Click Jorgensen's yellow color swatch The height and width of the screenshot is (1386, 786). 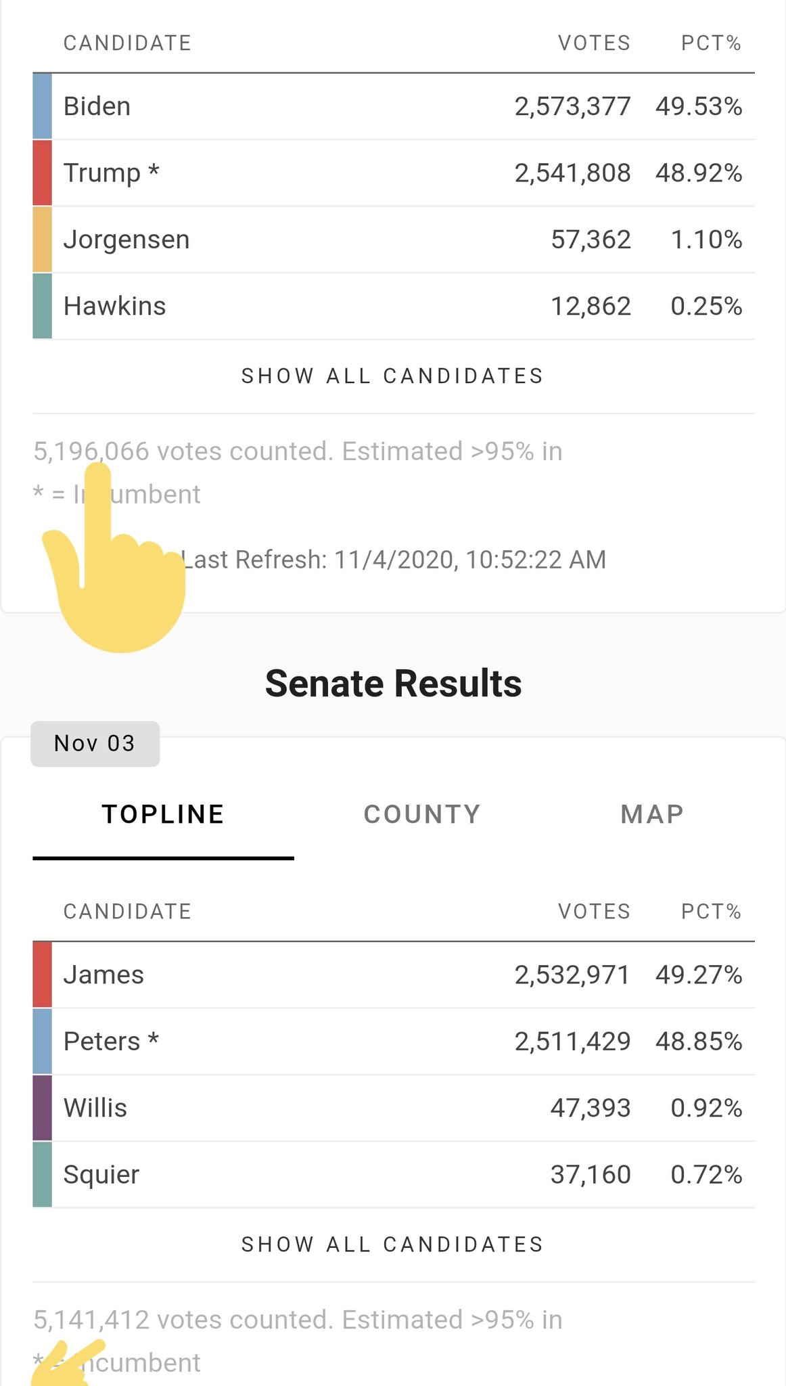pyautogui.click(x=42, y=240)
